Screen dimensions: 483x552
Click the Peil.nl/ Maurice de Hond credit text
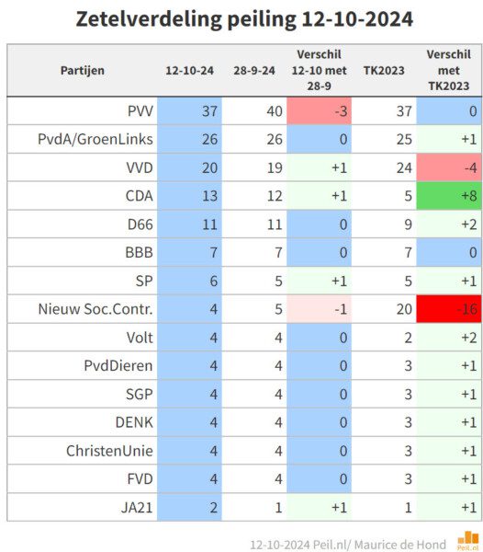379,545
